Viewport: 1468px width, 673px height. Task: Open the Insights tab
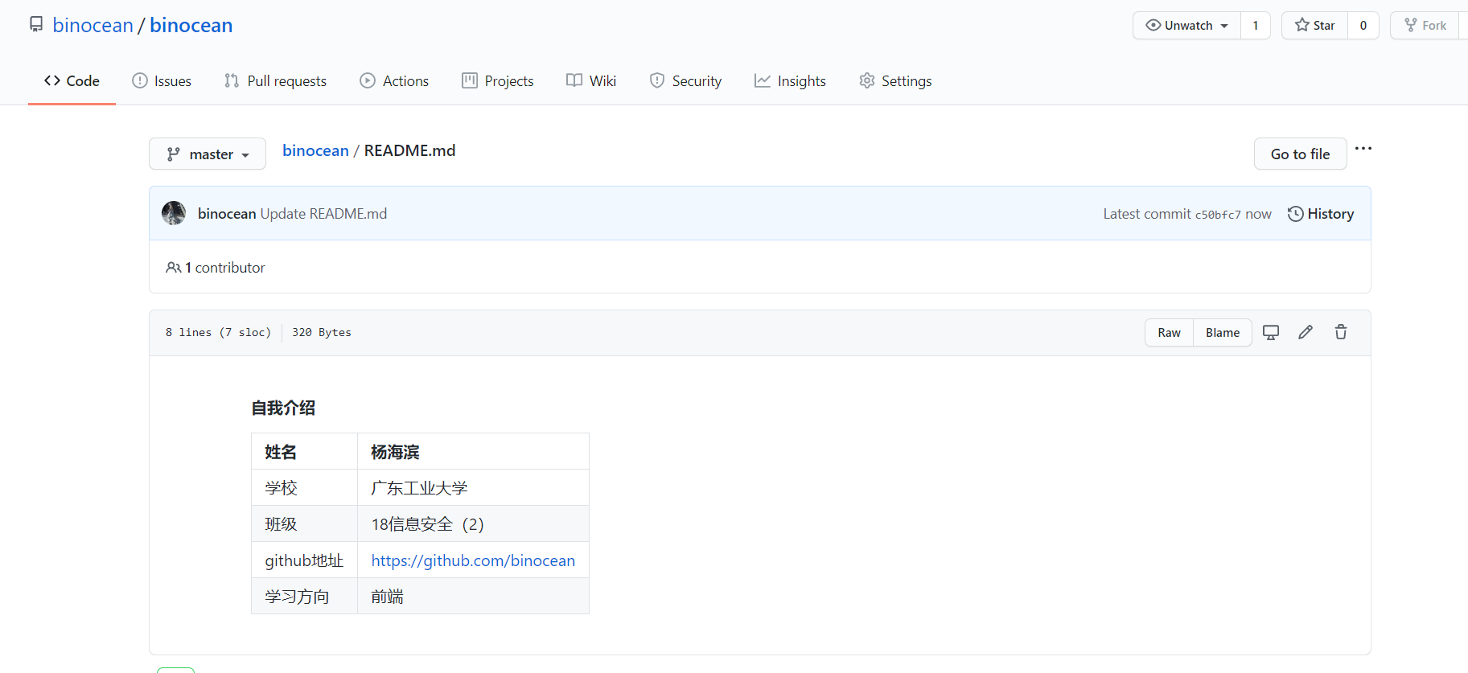790,81
